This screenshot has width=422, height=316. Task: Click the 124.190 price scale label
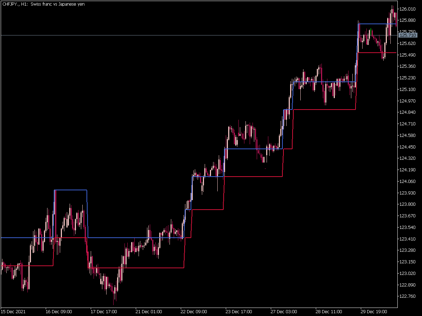408,170
